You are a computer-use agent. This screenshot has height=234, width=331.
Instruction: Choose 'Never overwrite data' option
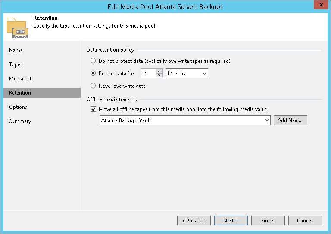(x=93, y=86)
